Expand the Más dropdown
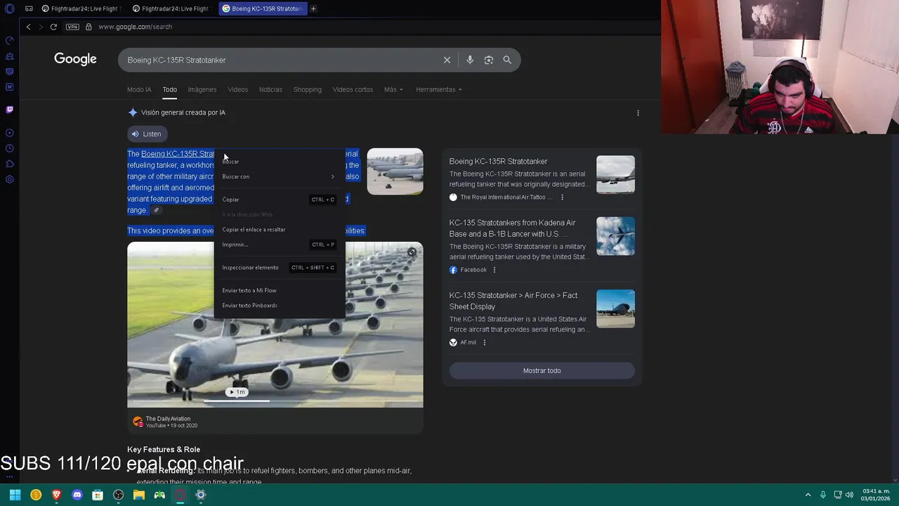The width and height of the screenshot is (899, 506). (393, 89)
